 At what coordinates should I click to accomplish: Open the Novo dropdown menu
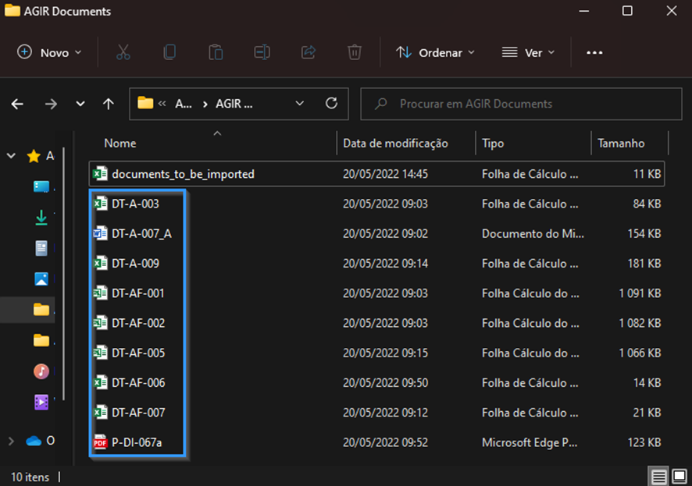coord(49,52)
